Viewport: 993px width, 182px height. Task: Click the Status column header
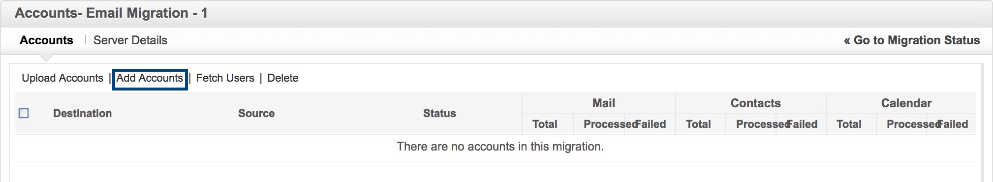point(439,113)
